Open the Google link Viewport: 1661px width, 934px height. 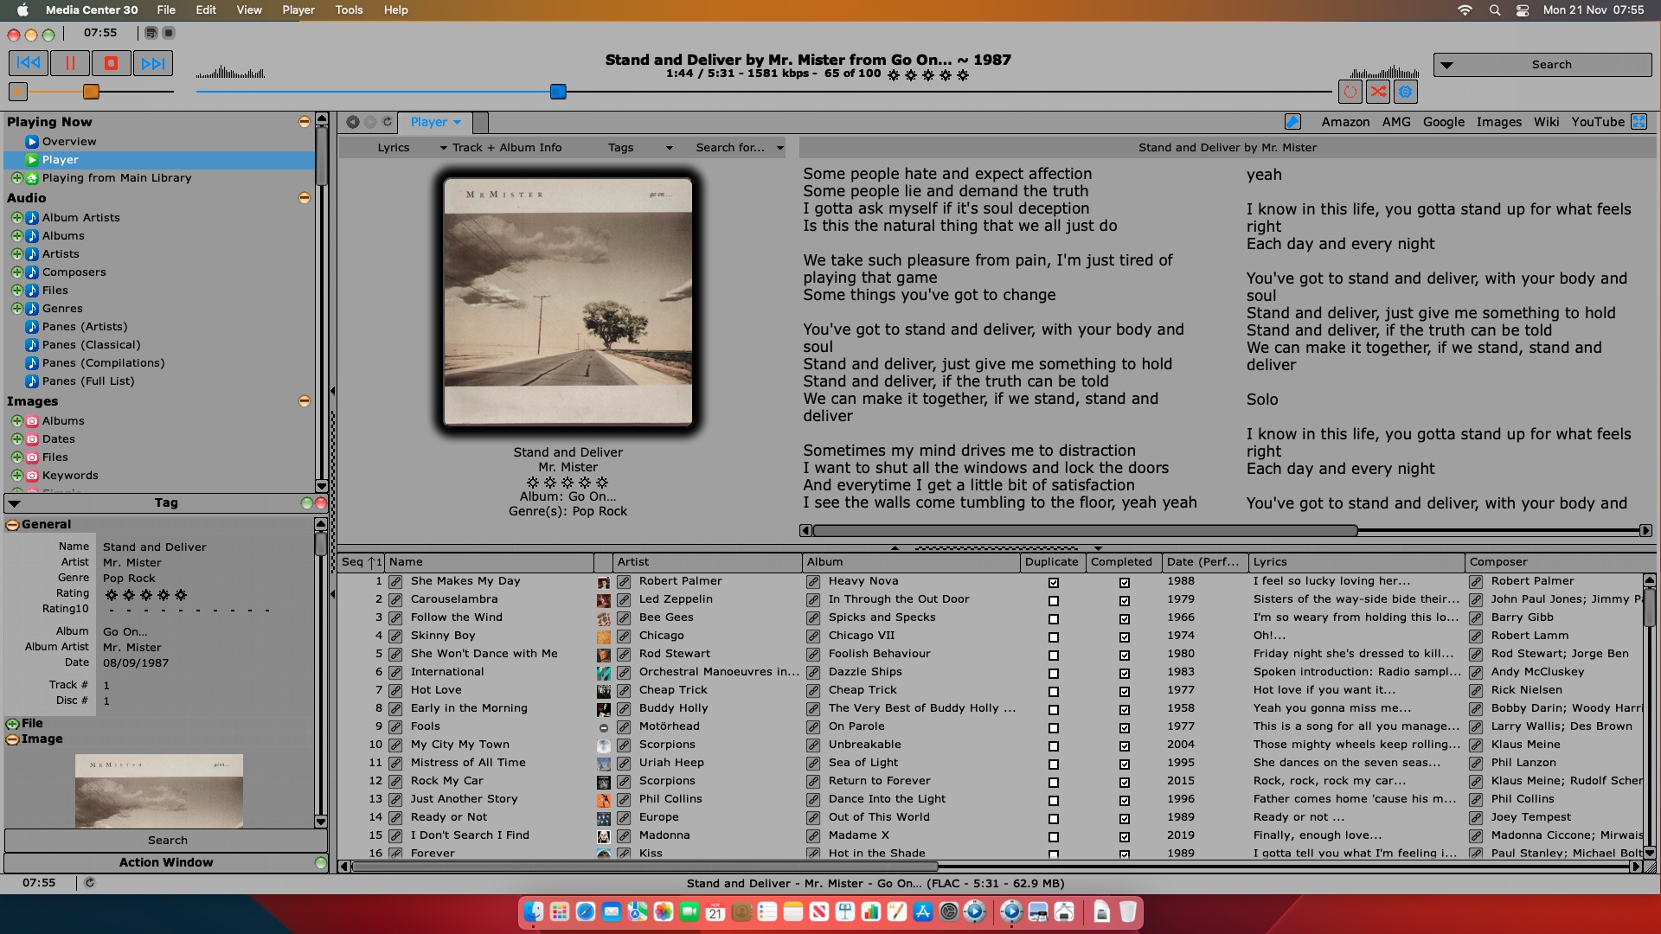(x=1444, y=122)
